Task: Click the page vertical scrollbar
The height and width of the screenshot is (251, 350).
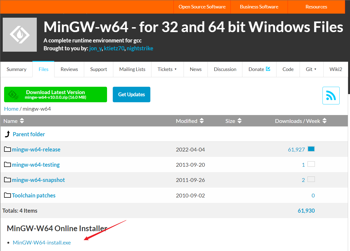Action: (349, 54)
